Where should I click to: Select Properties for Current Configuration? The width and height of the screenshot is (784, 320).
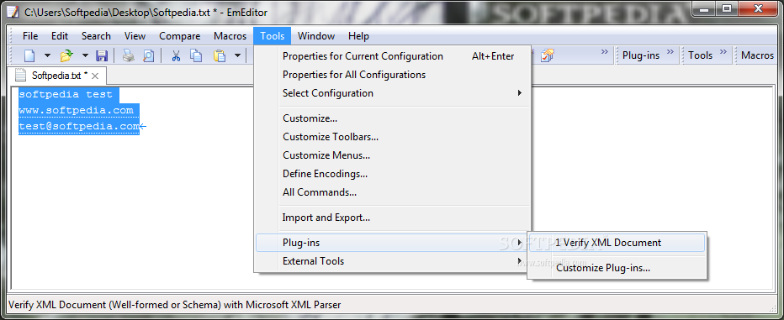point(393,56)
